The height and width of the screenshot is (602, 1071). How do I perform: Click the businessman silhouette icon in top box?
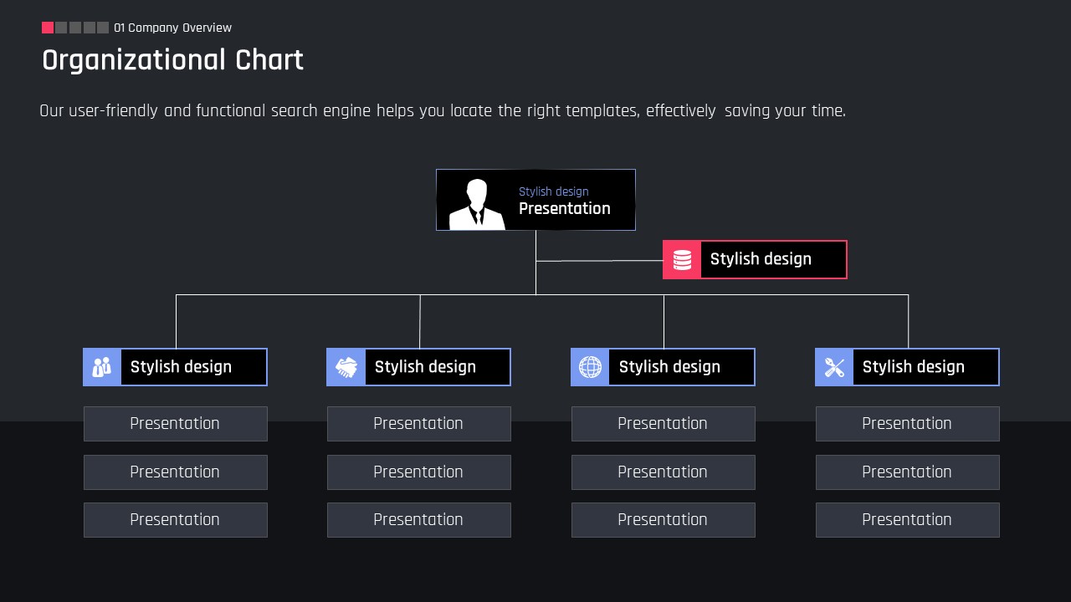(x=477, y=204)
